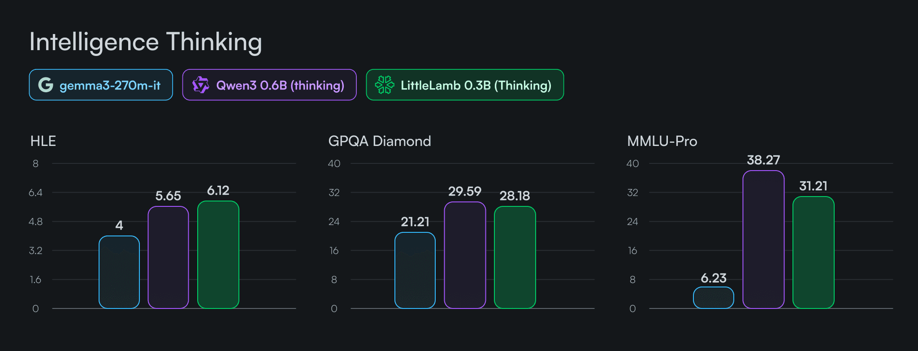Screen dimensions: 918x351
Task: Click the HLE chart title
Action: click(43, 141)
